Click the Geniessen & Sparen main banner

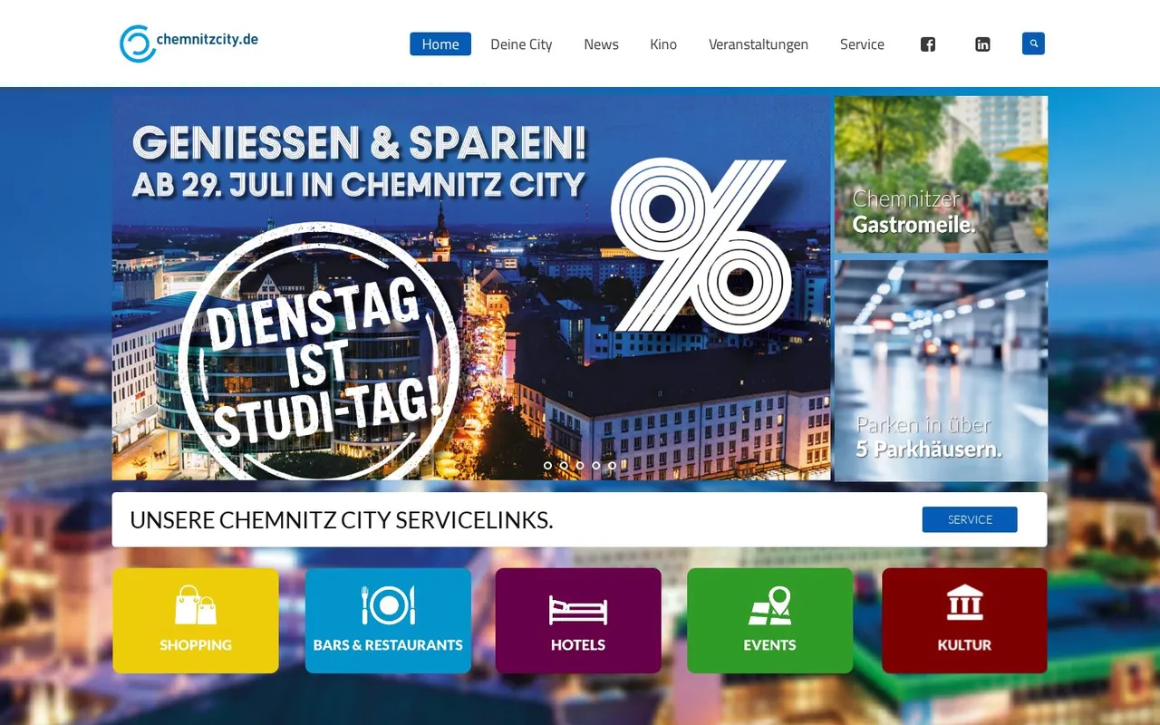(470, 288)
